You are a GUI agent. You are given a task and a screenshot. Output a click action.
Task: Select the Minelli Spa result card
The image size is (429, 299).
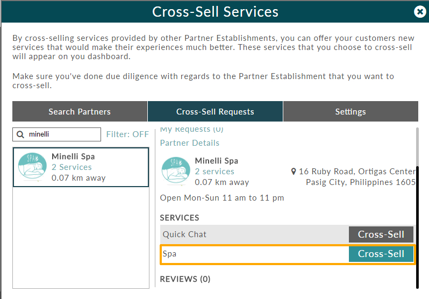point(81,167)
